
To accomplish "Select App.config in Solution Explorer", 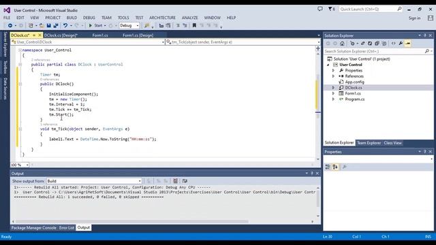I will coord(354,82).
